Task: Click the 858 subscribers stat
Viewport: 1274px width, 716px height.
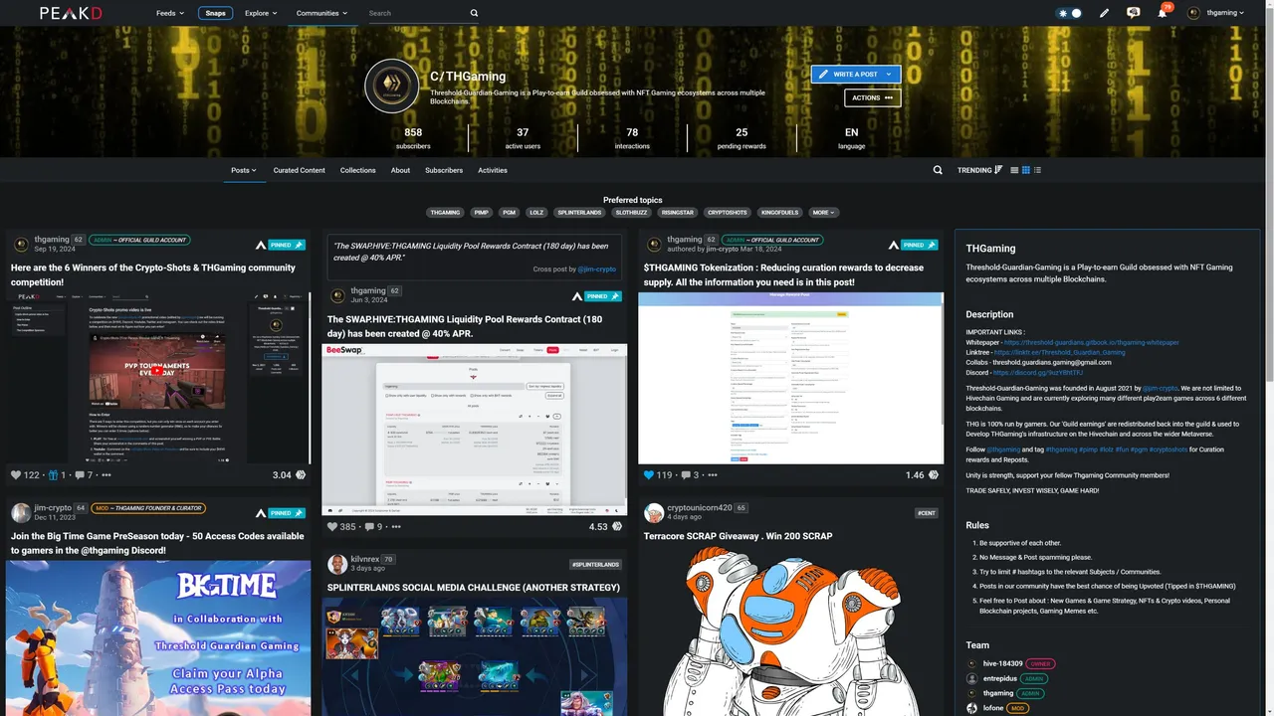Action: (x=413, y=138)
